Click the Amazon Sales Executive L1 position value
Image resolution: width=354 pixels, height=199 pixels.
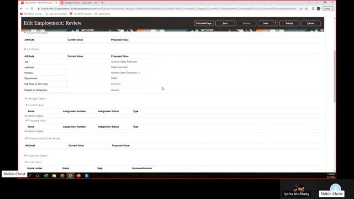[x=126, y=72]
